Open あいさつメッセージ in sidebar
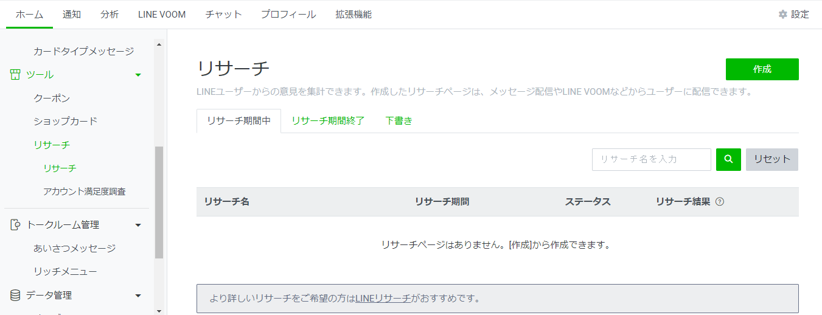The image size is (822, 315). click(x=75, y=248)
